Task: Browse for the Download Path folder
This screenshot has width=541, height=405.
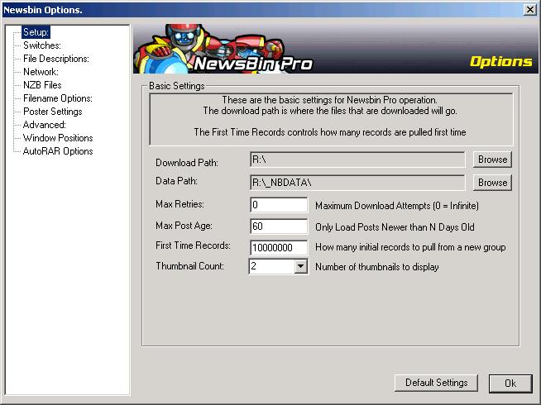Action: coord(492,160)
